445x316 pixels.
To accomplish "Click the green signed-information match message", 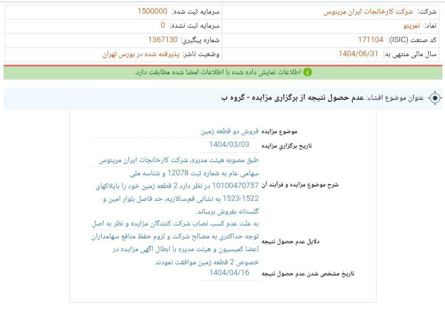I will point(218,72).
